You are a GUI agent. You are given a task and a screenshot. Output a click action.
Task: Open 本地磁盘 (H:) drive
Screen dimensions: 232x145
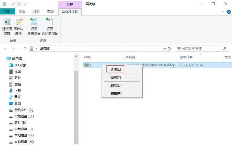tap(21, 142)
